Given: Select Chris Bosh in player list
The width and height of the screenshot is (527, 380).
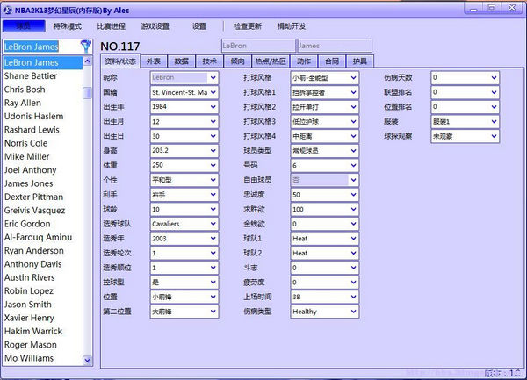Looking at the screenshot, I should tap(42, 90).
